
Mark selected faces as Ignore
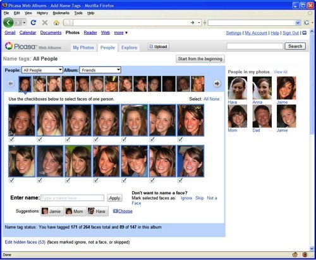[x=186, y=198]
